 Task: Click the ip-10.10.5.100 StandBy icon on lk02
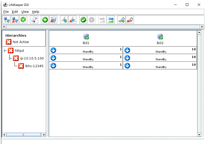[127, 58]
